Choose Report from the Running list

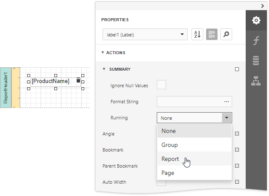pyautogui.click(x=170, y=159)
